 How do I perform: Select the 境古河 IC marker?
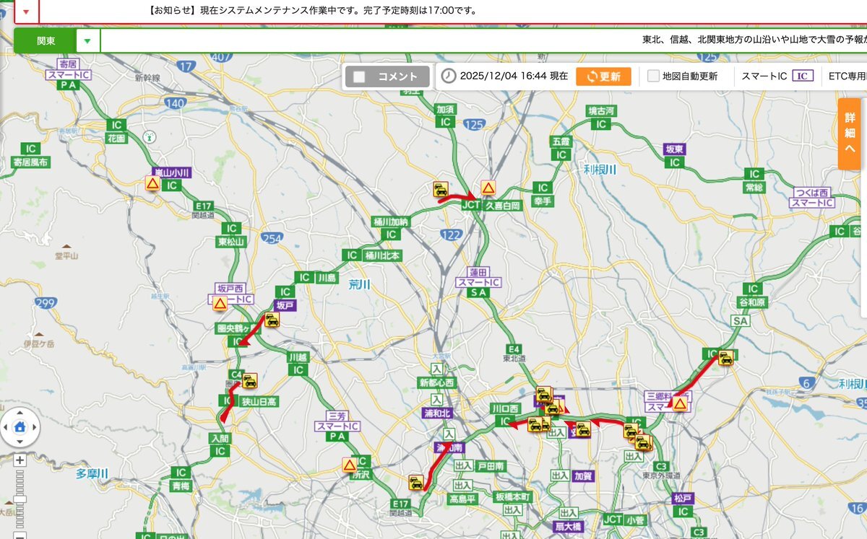pyautogui.click(x=600, y=123)
